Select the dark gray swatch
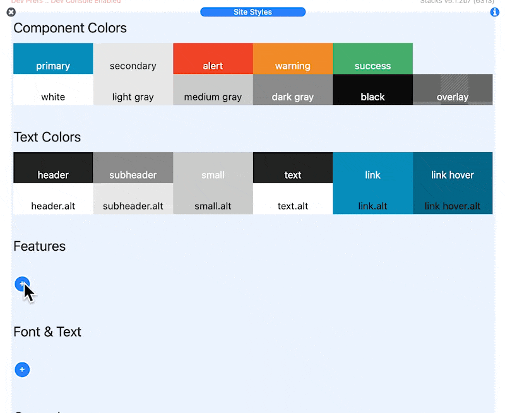This screenshot has width=505, height=413. [x=293, y=90]
